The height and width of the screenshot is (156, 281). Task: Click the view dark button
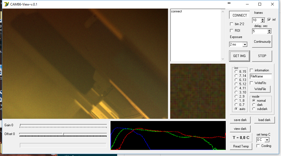(240, 129)
